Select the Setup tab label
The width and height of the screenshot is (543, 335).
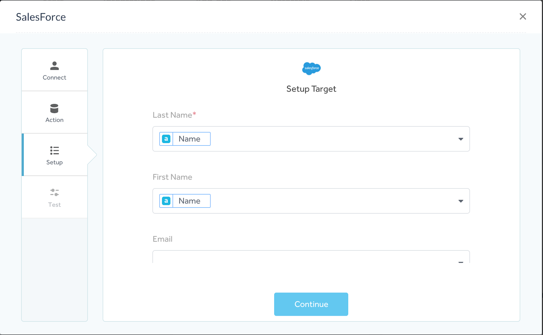(54, 162)
